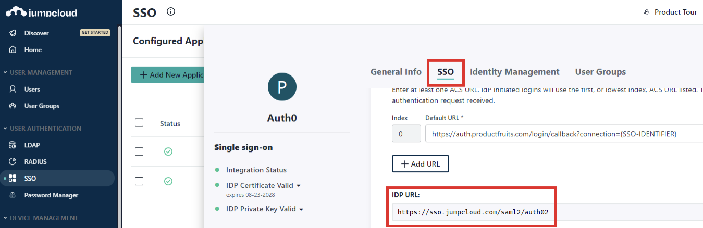703x228 pixels.
Task: Click the ACS Index field showing 0
Action: point(406,134)
